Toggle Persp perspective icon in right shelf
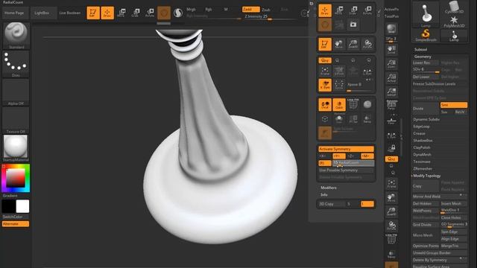The height and width of the screenshot is (268, 477). point(391,105)
